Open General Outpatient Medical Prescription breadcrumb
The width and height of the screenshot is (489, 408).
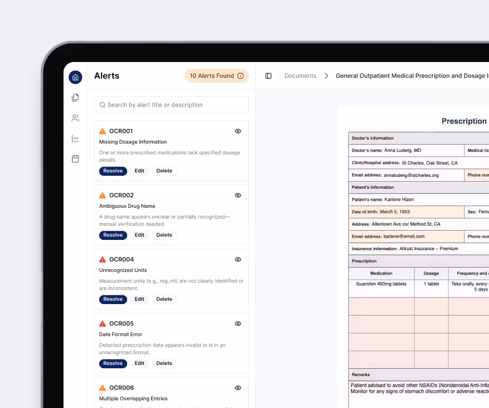tap(412, 76)
